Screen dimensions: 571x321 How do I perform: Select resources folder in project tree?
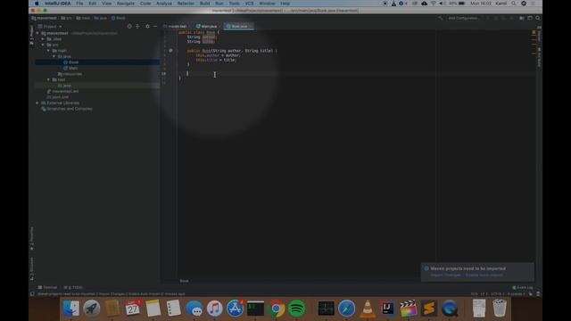[70, 74]
